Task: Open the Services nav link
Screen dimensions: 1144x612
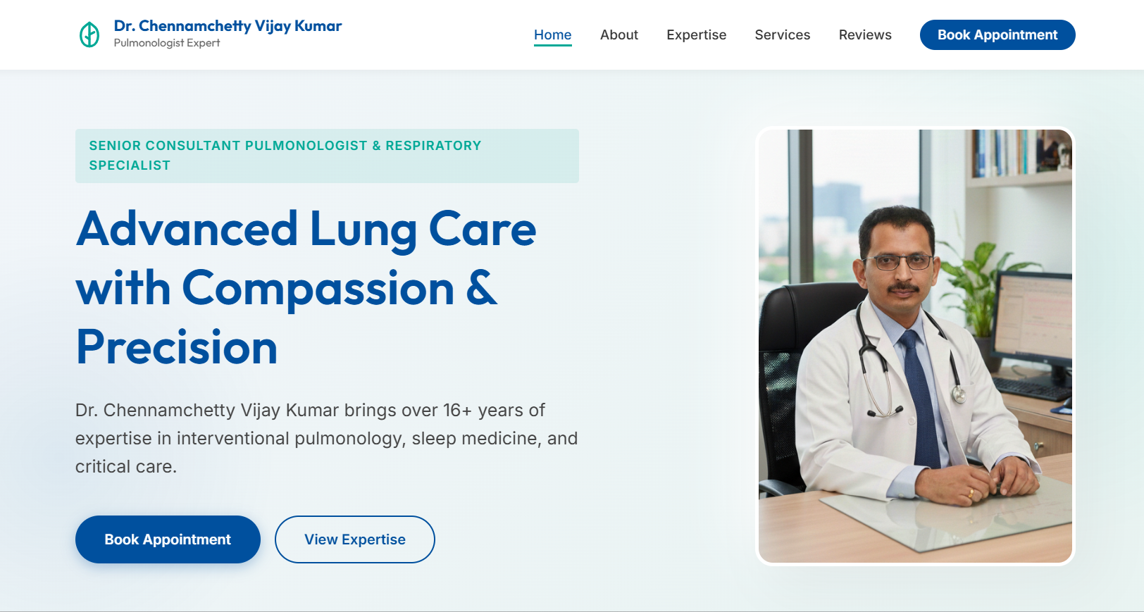Action: point(782,35)
